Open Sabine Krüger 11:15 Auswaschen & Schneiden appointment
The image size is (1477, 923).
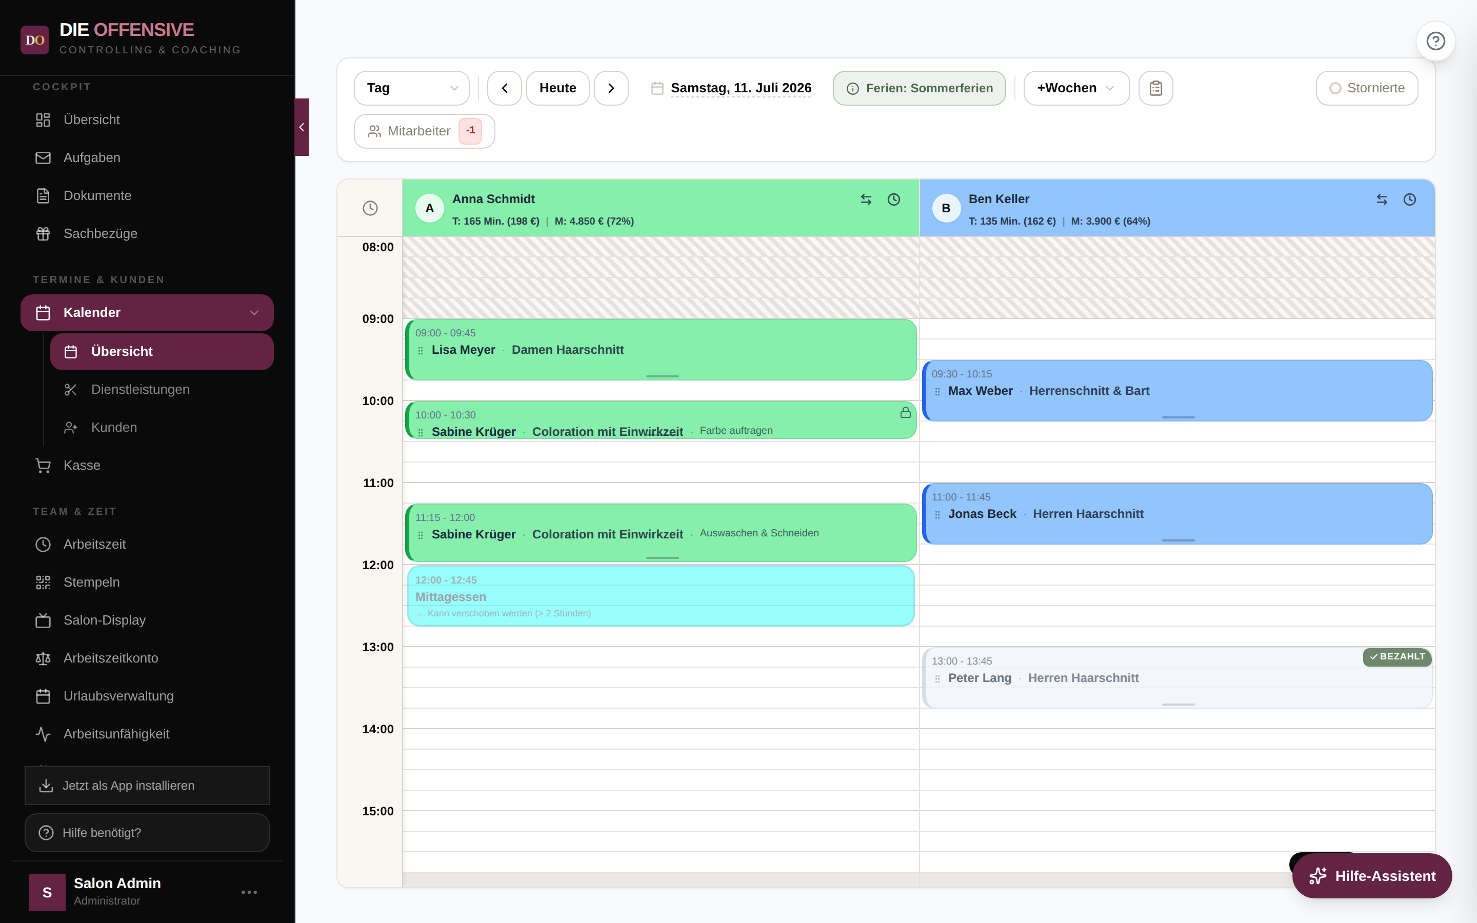click(x=661, y=532)
